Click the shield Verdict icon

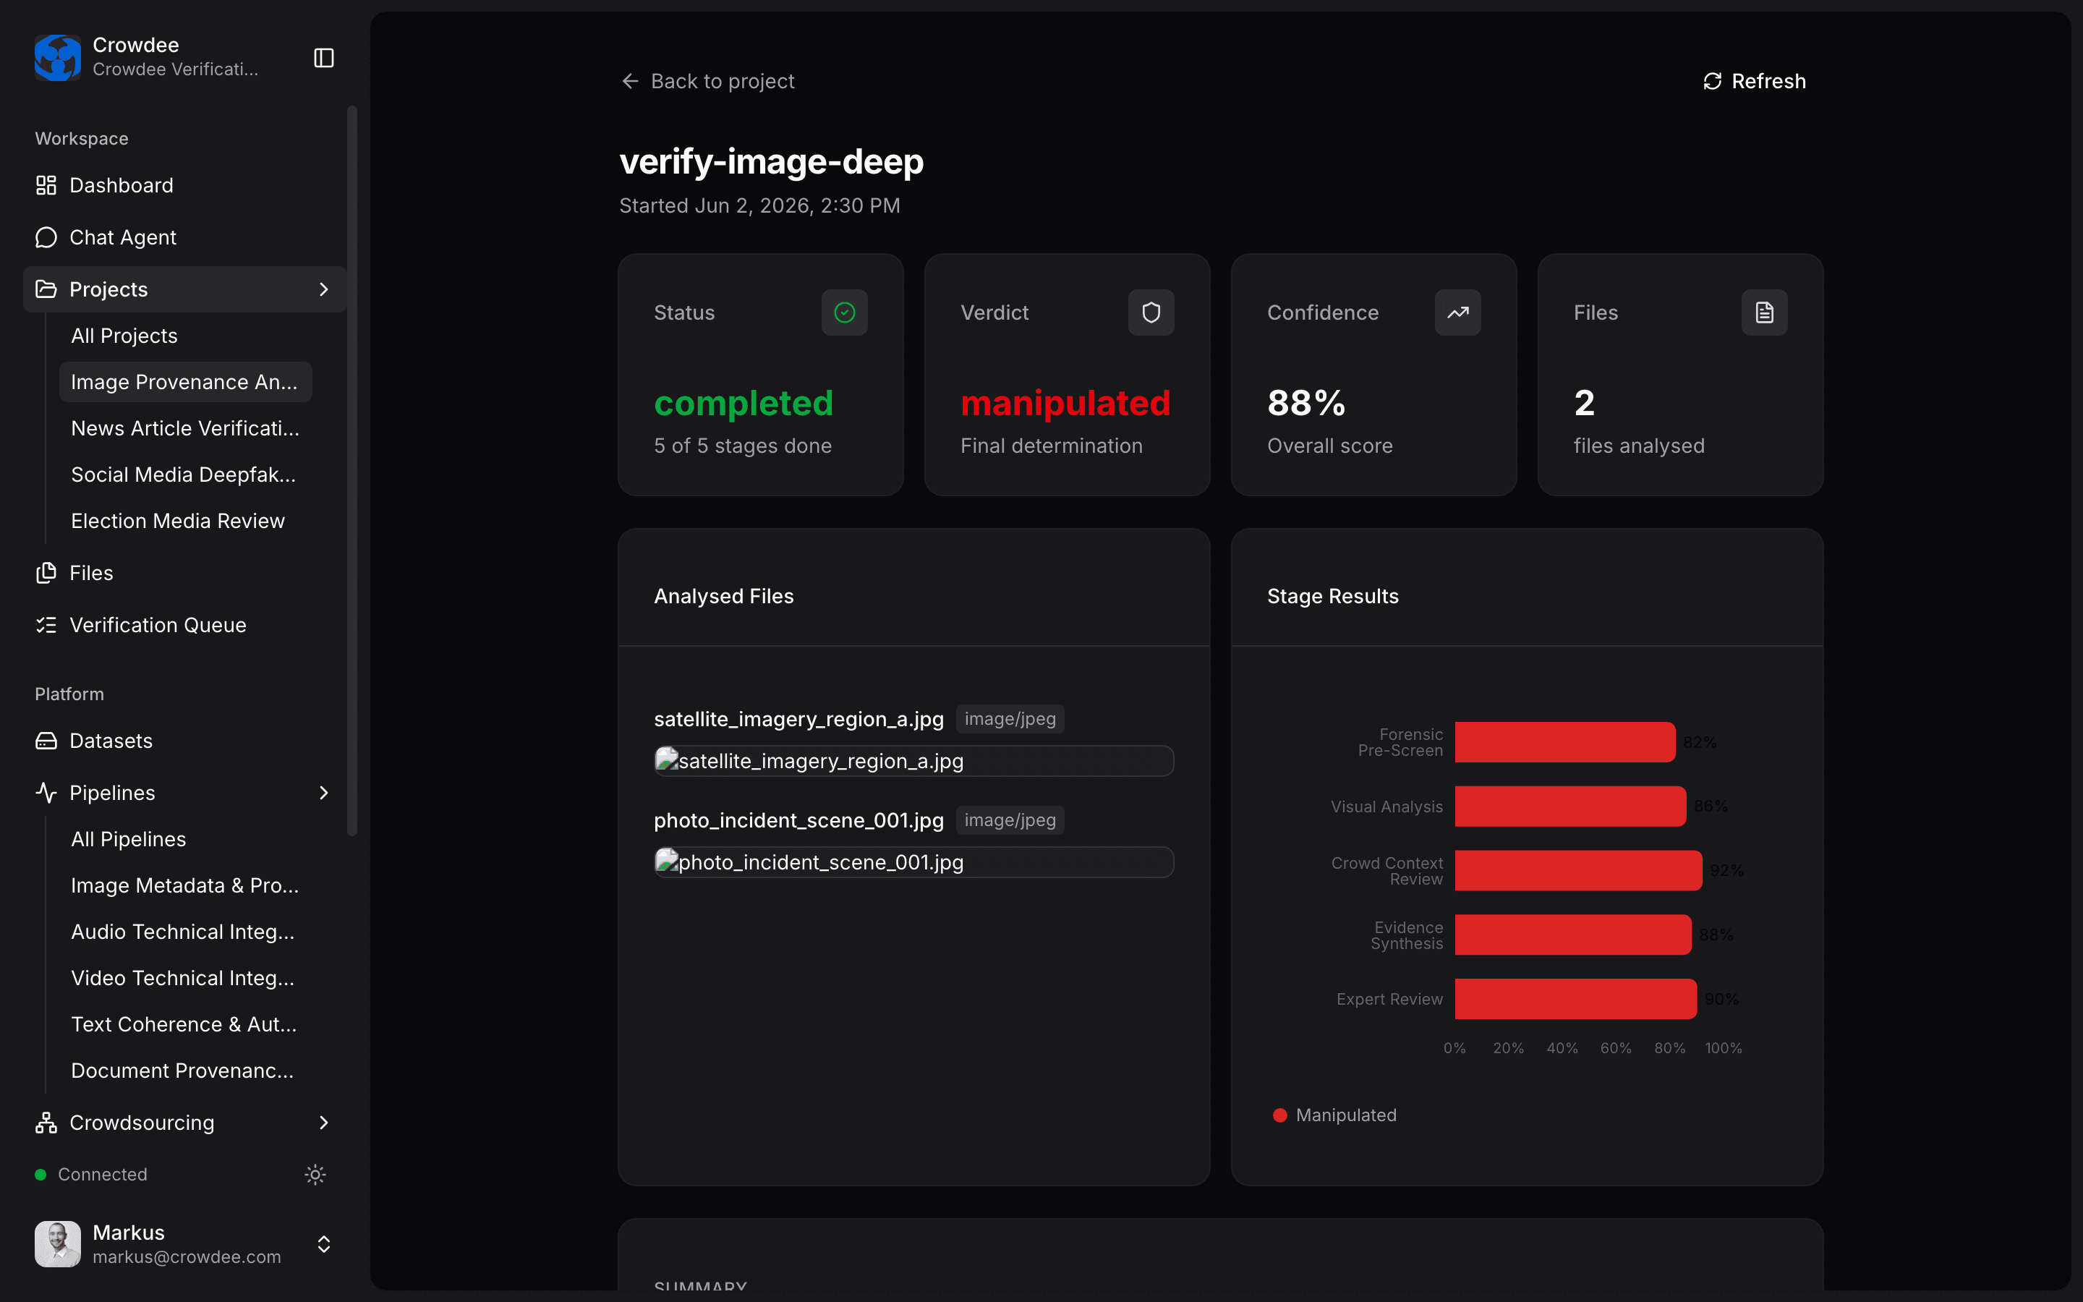click(x=1151, y=312)
